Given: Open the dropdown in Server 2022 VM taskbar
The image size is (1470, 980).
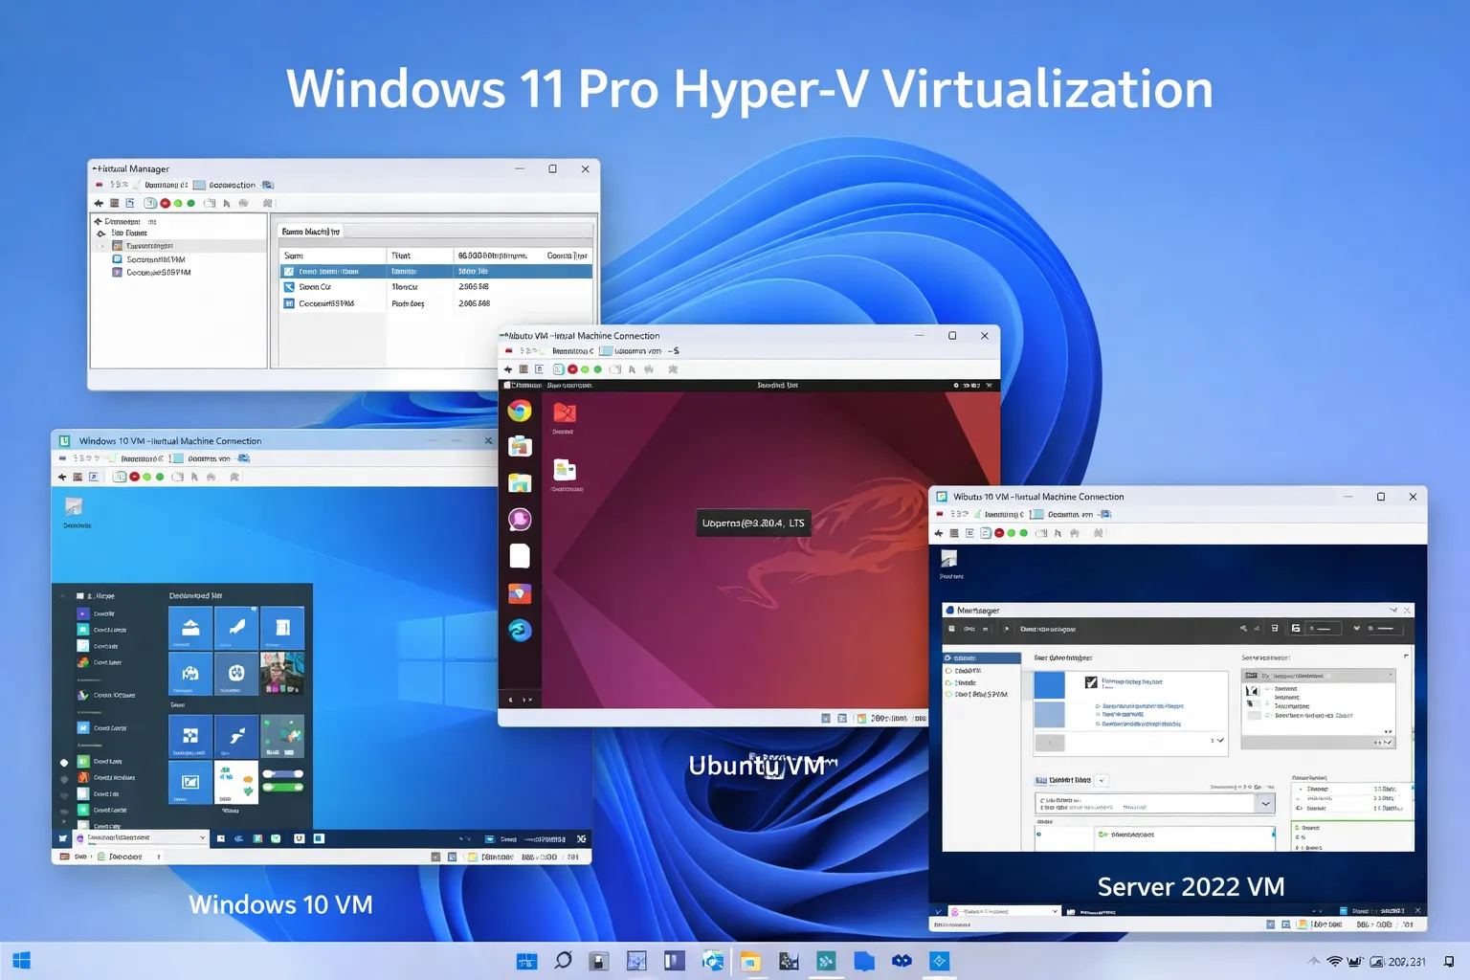Looking at the screenshot, I should click(x=1055, y=911).
